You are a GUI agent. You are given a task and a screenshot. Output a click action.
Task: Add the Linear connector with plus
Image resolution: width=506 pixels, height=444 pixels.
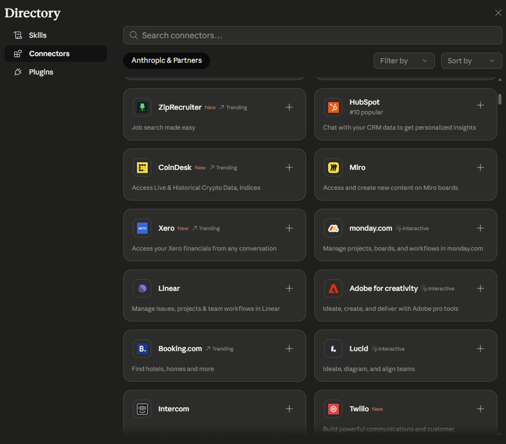289,288
